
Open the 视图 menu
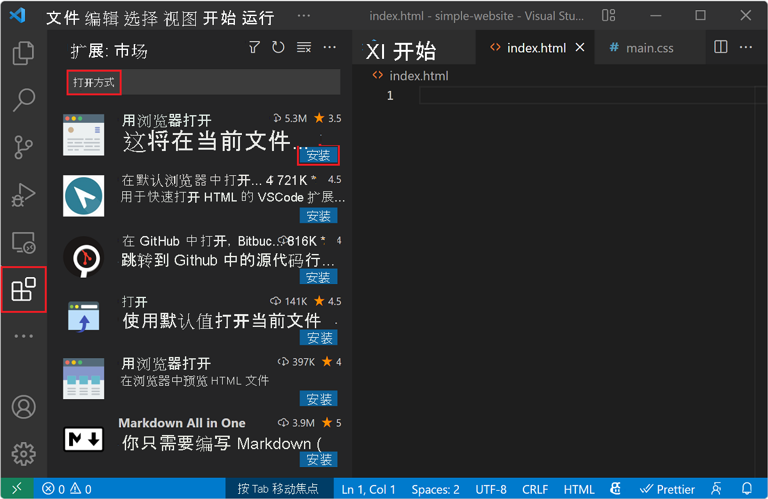coord(179,19)
